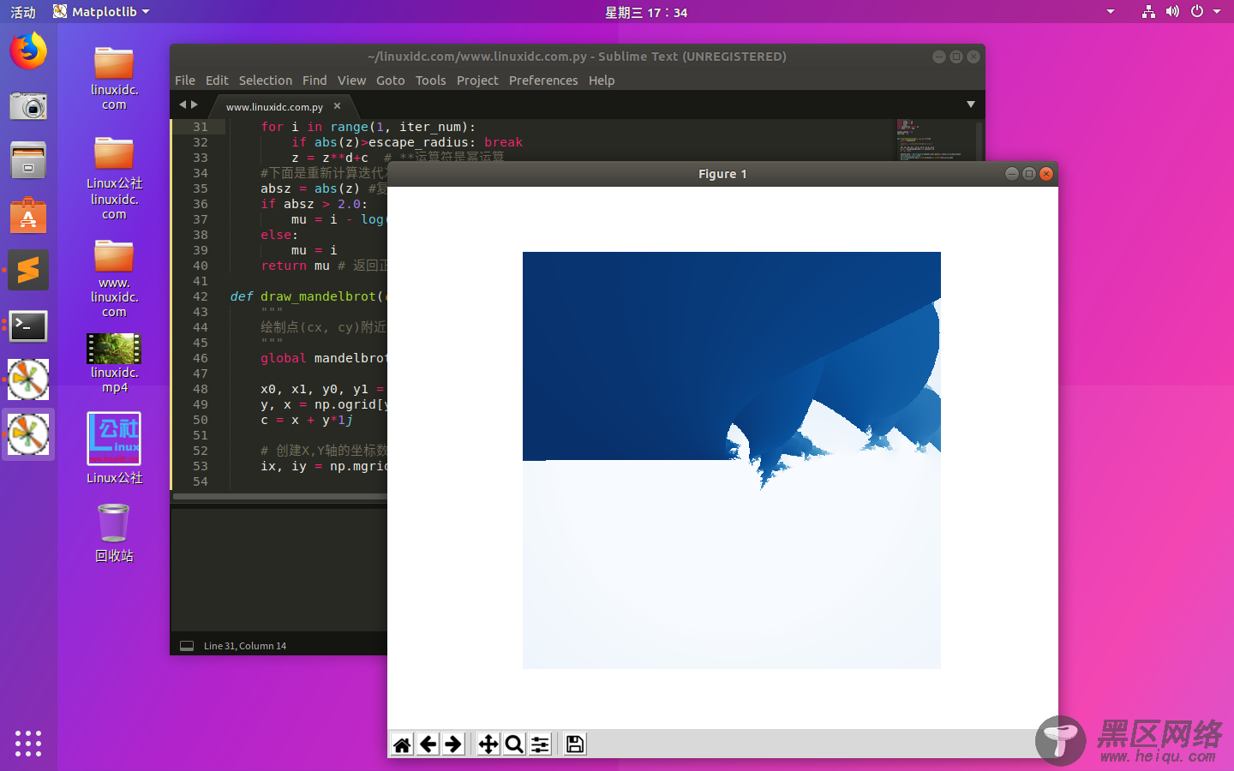
Task: Open Configure subplots sliders icon
Action: pyautogui.click(x=540, y=744)
